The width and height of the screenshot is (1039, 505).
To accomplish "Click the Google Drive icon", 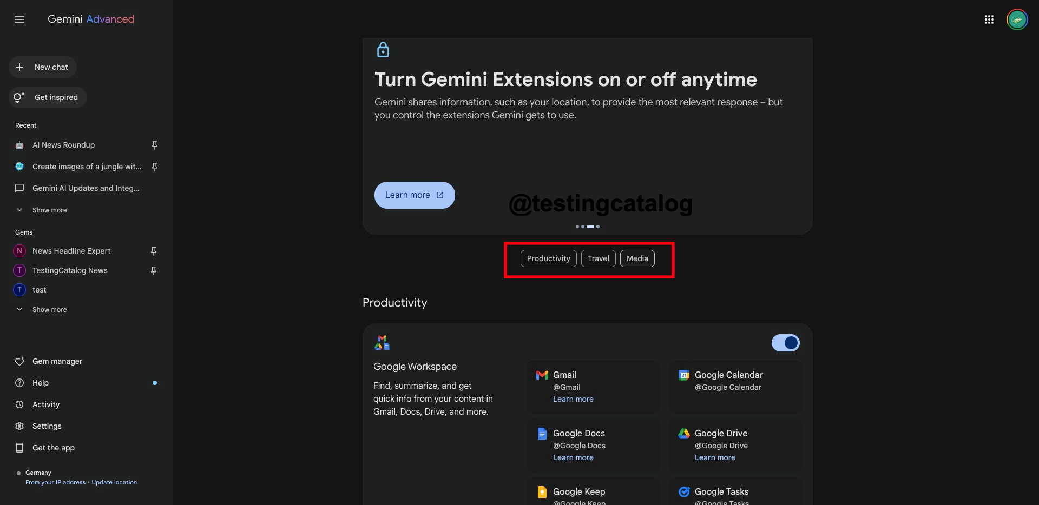I will pyautogui.click(x=684, y=433).
